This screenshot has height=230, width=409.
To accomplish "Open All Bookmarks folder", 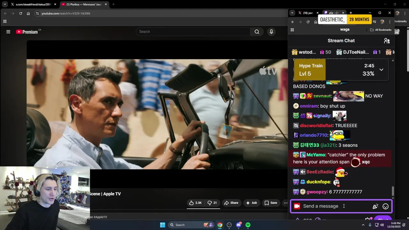I will (381, 30).
